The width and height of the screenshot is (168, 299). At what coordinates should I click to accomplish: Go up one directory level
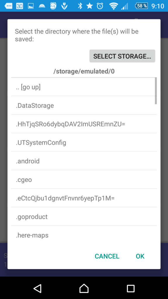84,87
